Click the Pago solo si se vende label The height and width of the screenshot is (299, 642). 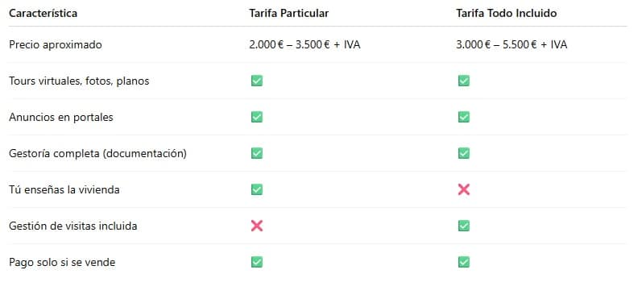62,262
